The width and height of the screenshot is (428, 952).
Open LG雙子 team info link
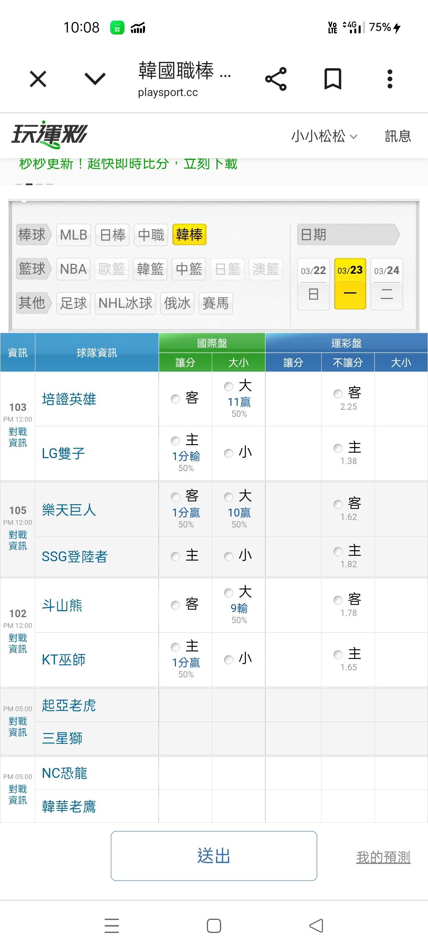point(63,453)
